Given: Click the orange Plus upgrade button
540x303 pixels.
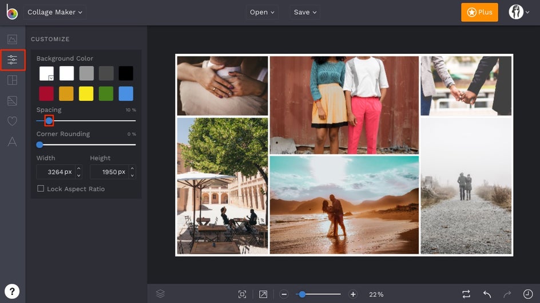Looking at the screenshot, I should 479,12.
